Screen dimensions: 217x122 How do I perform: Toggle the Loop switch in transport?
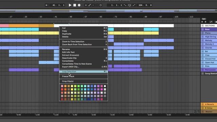point(130,5)
